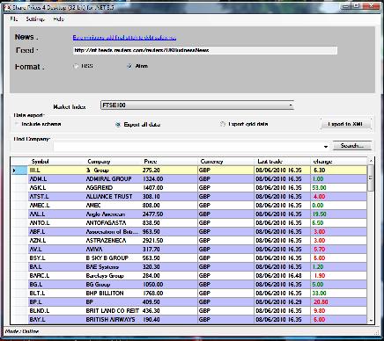The width and height of the screenshot is (384, 341).
Task: Click the ALLIANCE TRUST company cell
Action: tap(113, 197)
